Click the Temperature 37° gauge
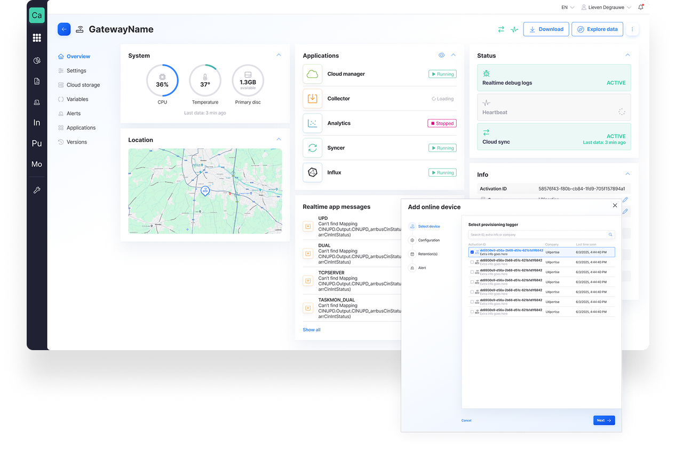 pos(205,81)
